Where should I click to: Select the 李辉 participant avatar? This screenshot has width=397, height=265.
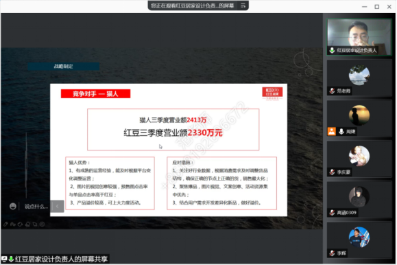tap(359, 237)
